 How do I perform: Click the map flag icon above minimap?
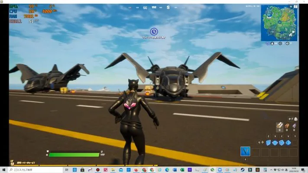295,6
